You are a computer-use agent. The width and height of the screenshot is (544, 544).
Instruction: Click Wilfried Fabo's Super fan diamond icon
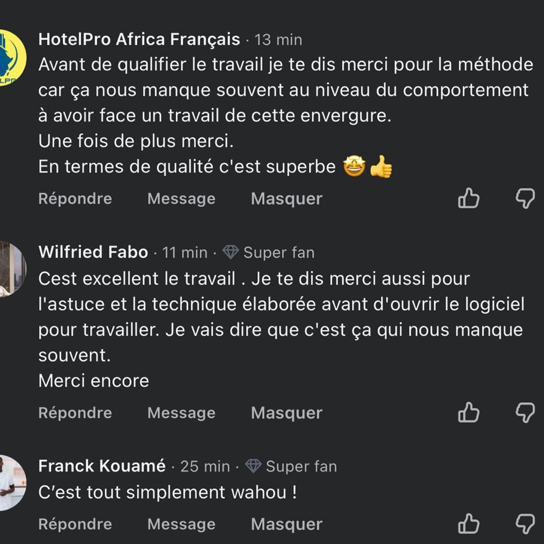(231, 252)
